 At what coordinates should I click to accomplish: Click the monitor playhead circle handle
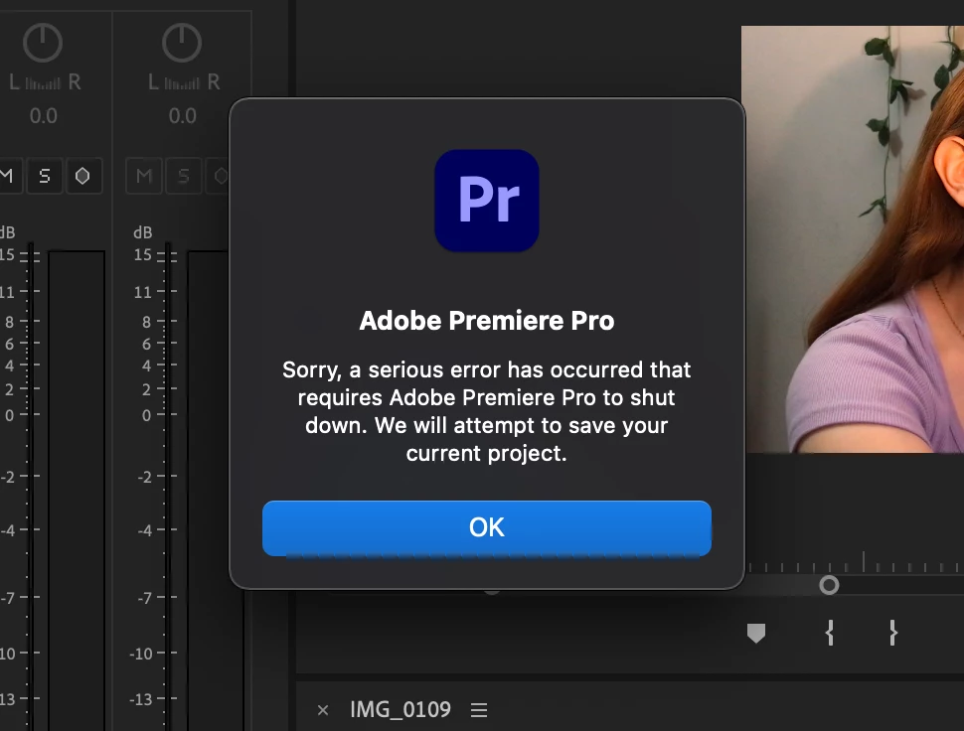tap(829, 585)
